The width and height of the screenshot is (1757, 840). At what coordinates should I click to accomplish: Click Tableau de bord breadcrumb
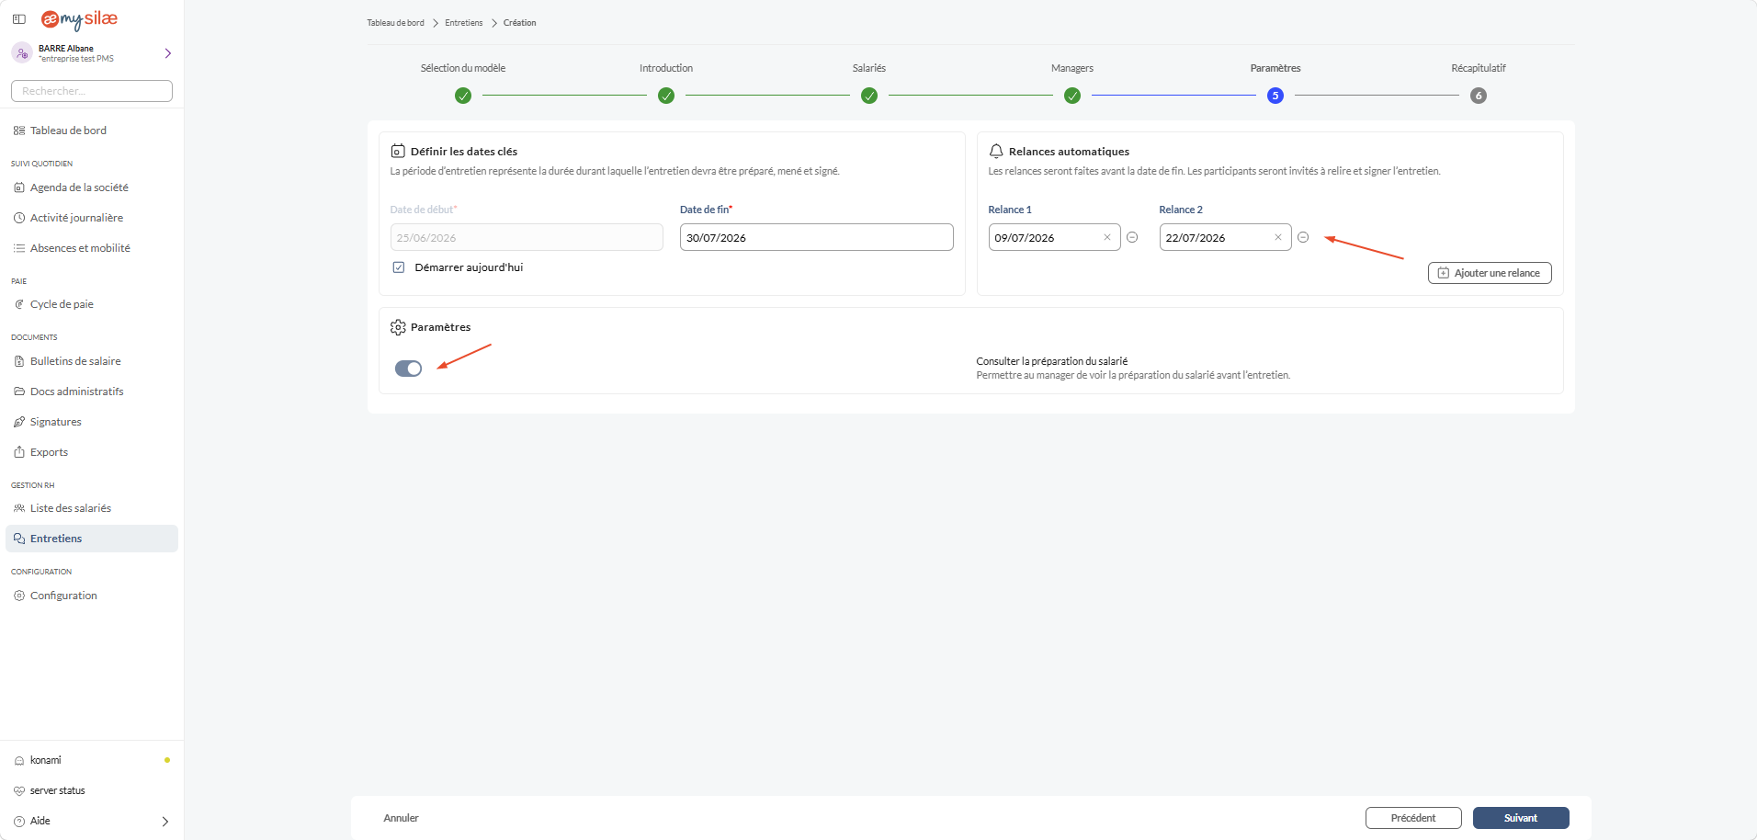point(395,23)
